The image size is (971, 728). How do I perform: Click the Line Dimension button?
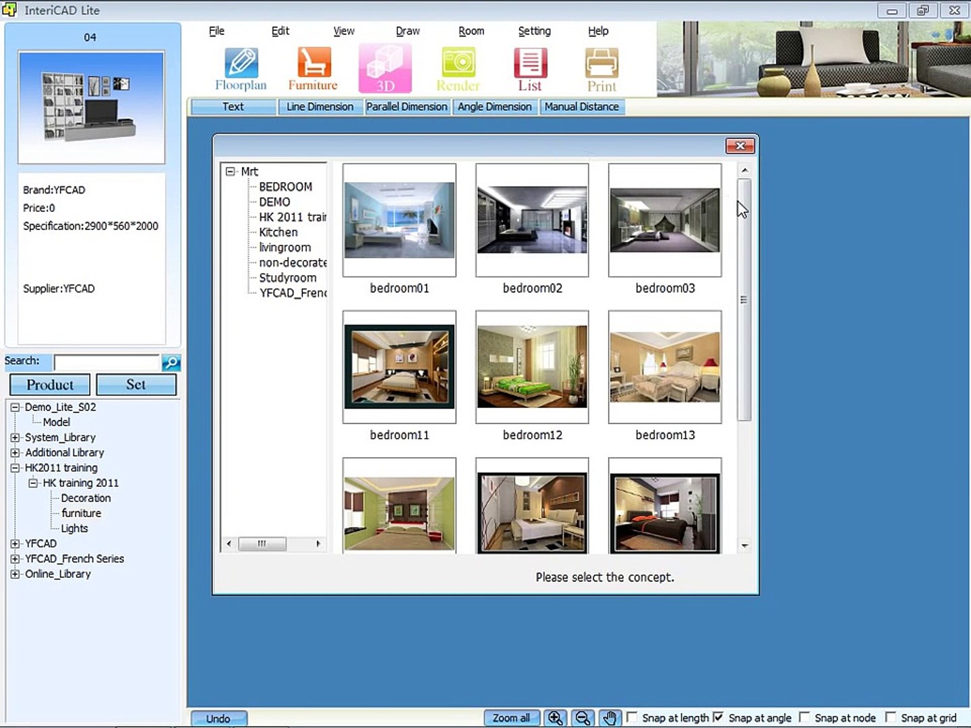320,107
